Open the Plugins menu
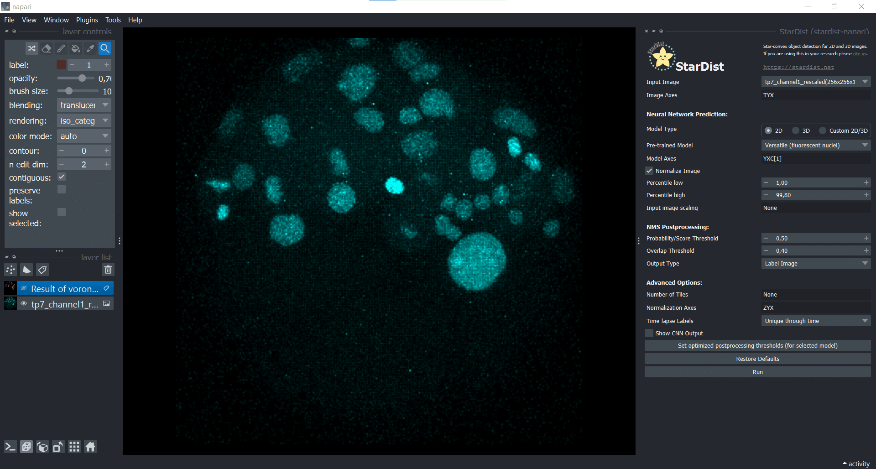The width and height of the screenshot is (876, 469). pos(87,20)
